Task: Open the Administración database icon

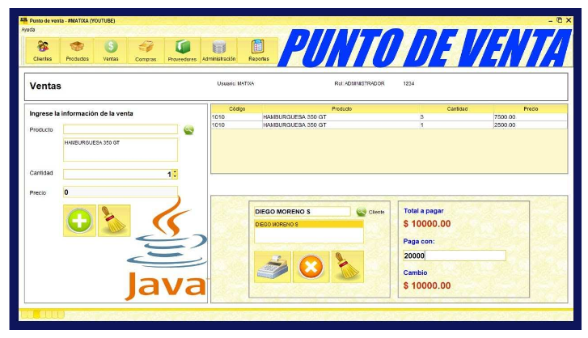Action: pyautogui.click(x=218, y=50)
